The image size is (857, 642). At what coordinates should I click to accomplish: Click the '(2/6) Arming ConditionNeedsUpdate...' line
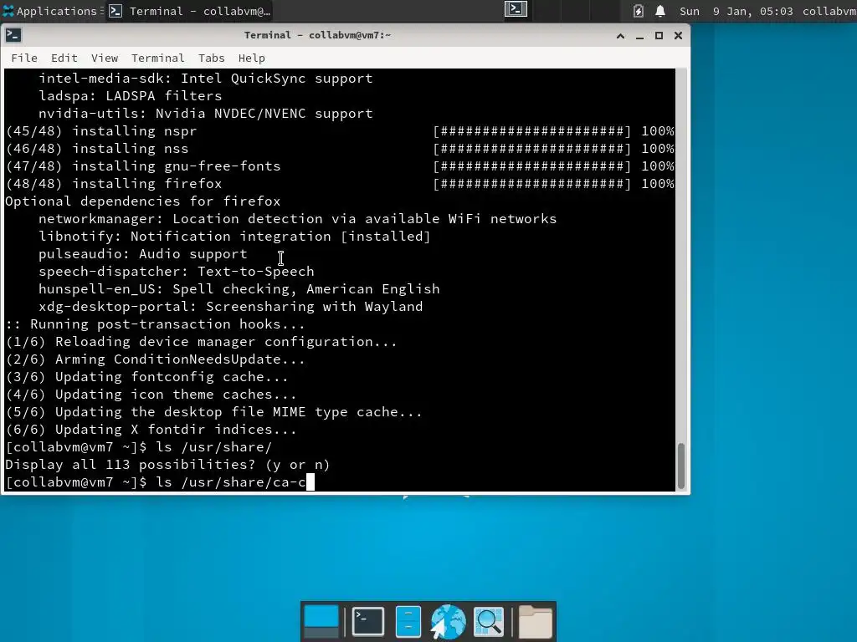pos(155,359)
